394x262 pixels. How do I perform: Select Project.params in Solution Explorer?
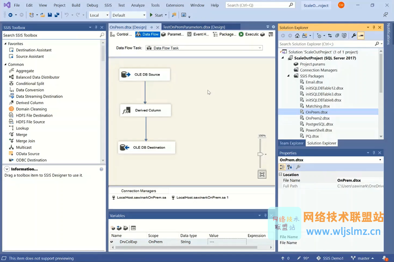coord(312,64)
